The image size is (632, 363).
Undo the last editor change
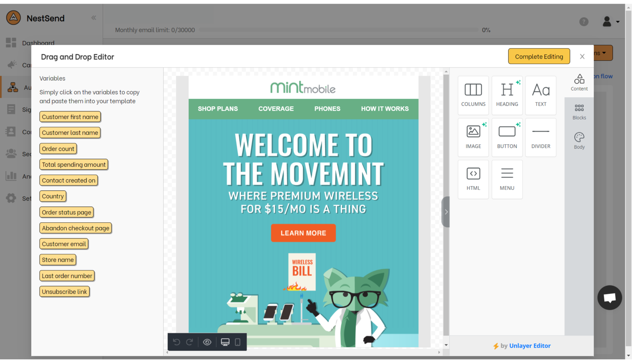click(176, 342)
